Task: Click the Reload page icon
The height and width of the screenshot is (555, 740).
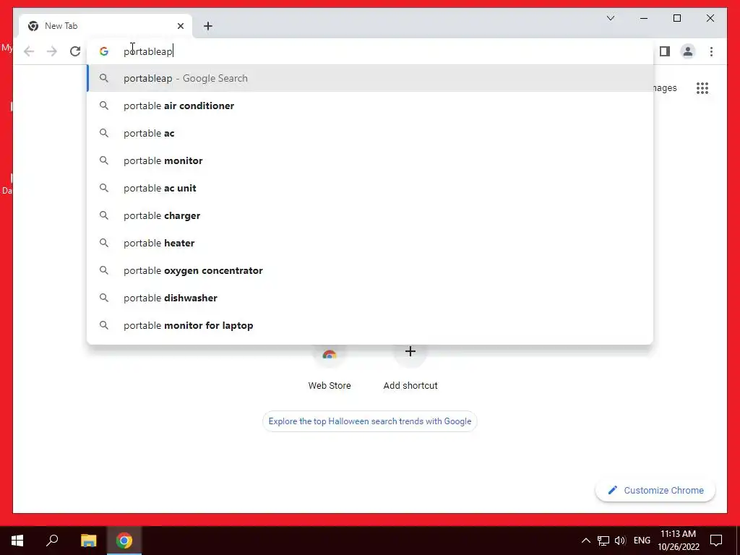Action: [75, 51]
